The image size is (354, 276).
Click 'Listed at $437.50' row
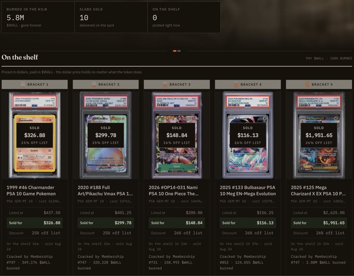34,213
